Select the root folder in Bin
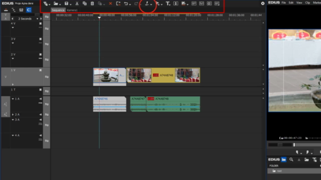The image size is (321, 180). point(294,171)
